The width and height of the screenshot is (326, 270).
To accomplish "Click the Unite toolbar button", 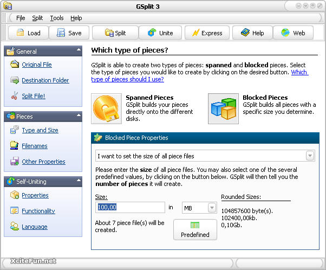I will tap(160, 33).
